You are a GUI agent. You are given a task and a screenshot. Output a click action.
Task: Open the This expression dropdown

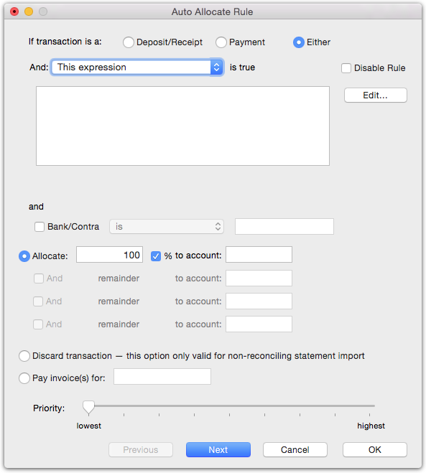137,67
